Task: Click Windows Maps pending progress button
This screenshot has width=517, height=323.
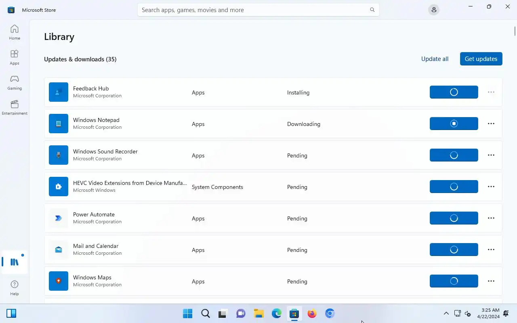Action: click(x=454, y=281)
